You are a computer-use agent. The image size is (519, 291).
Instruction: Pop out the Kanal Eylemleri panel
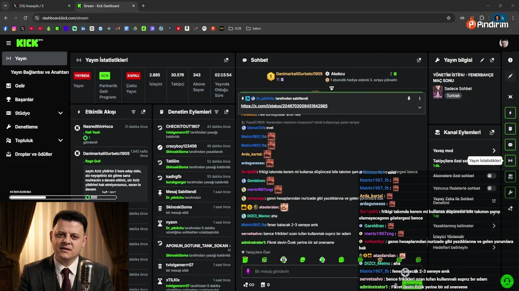tap(492, 132)
